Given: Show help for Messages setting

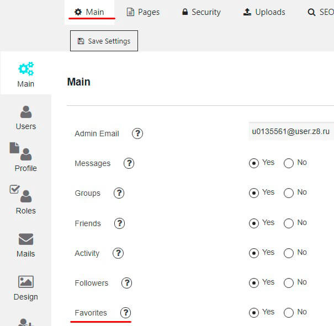Looking at the screenshot, I should pos(129,163).
